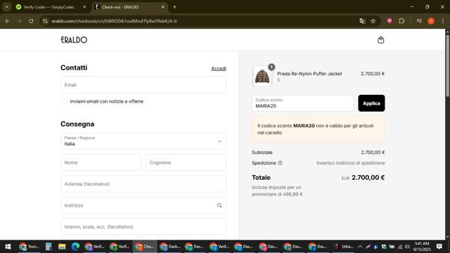Click the Applica discount button
Screen dimensions: 450x253
[371, 103]
